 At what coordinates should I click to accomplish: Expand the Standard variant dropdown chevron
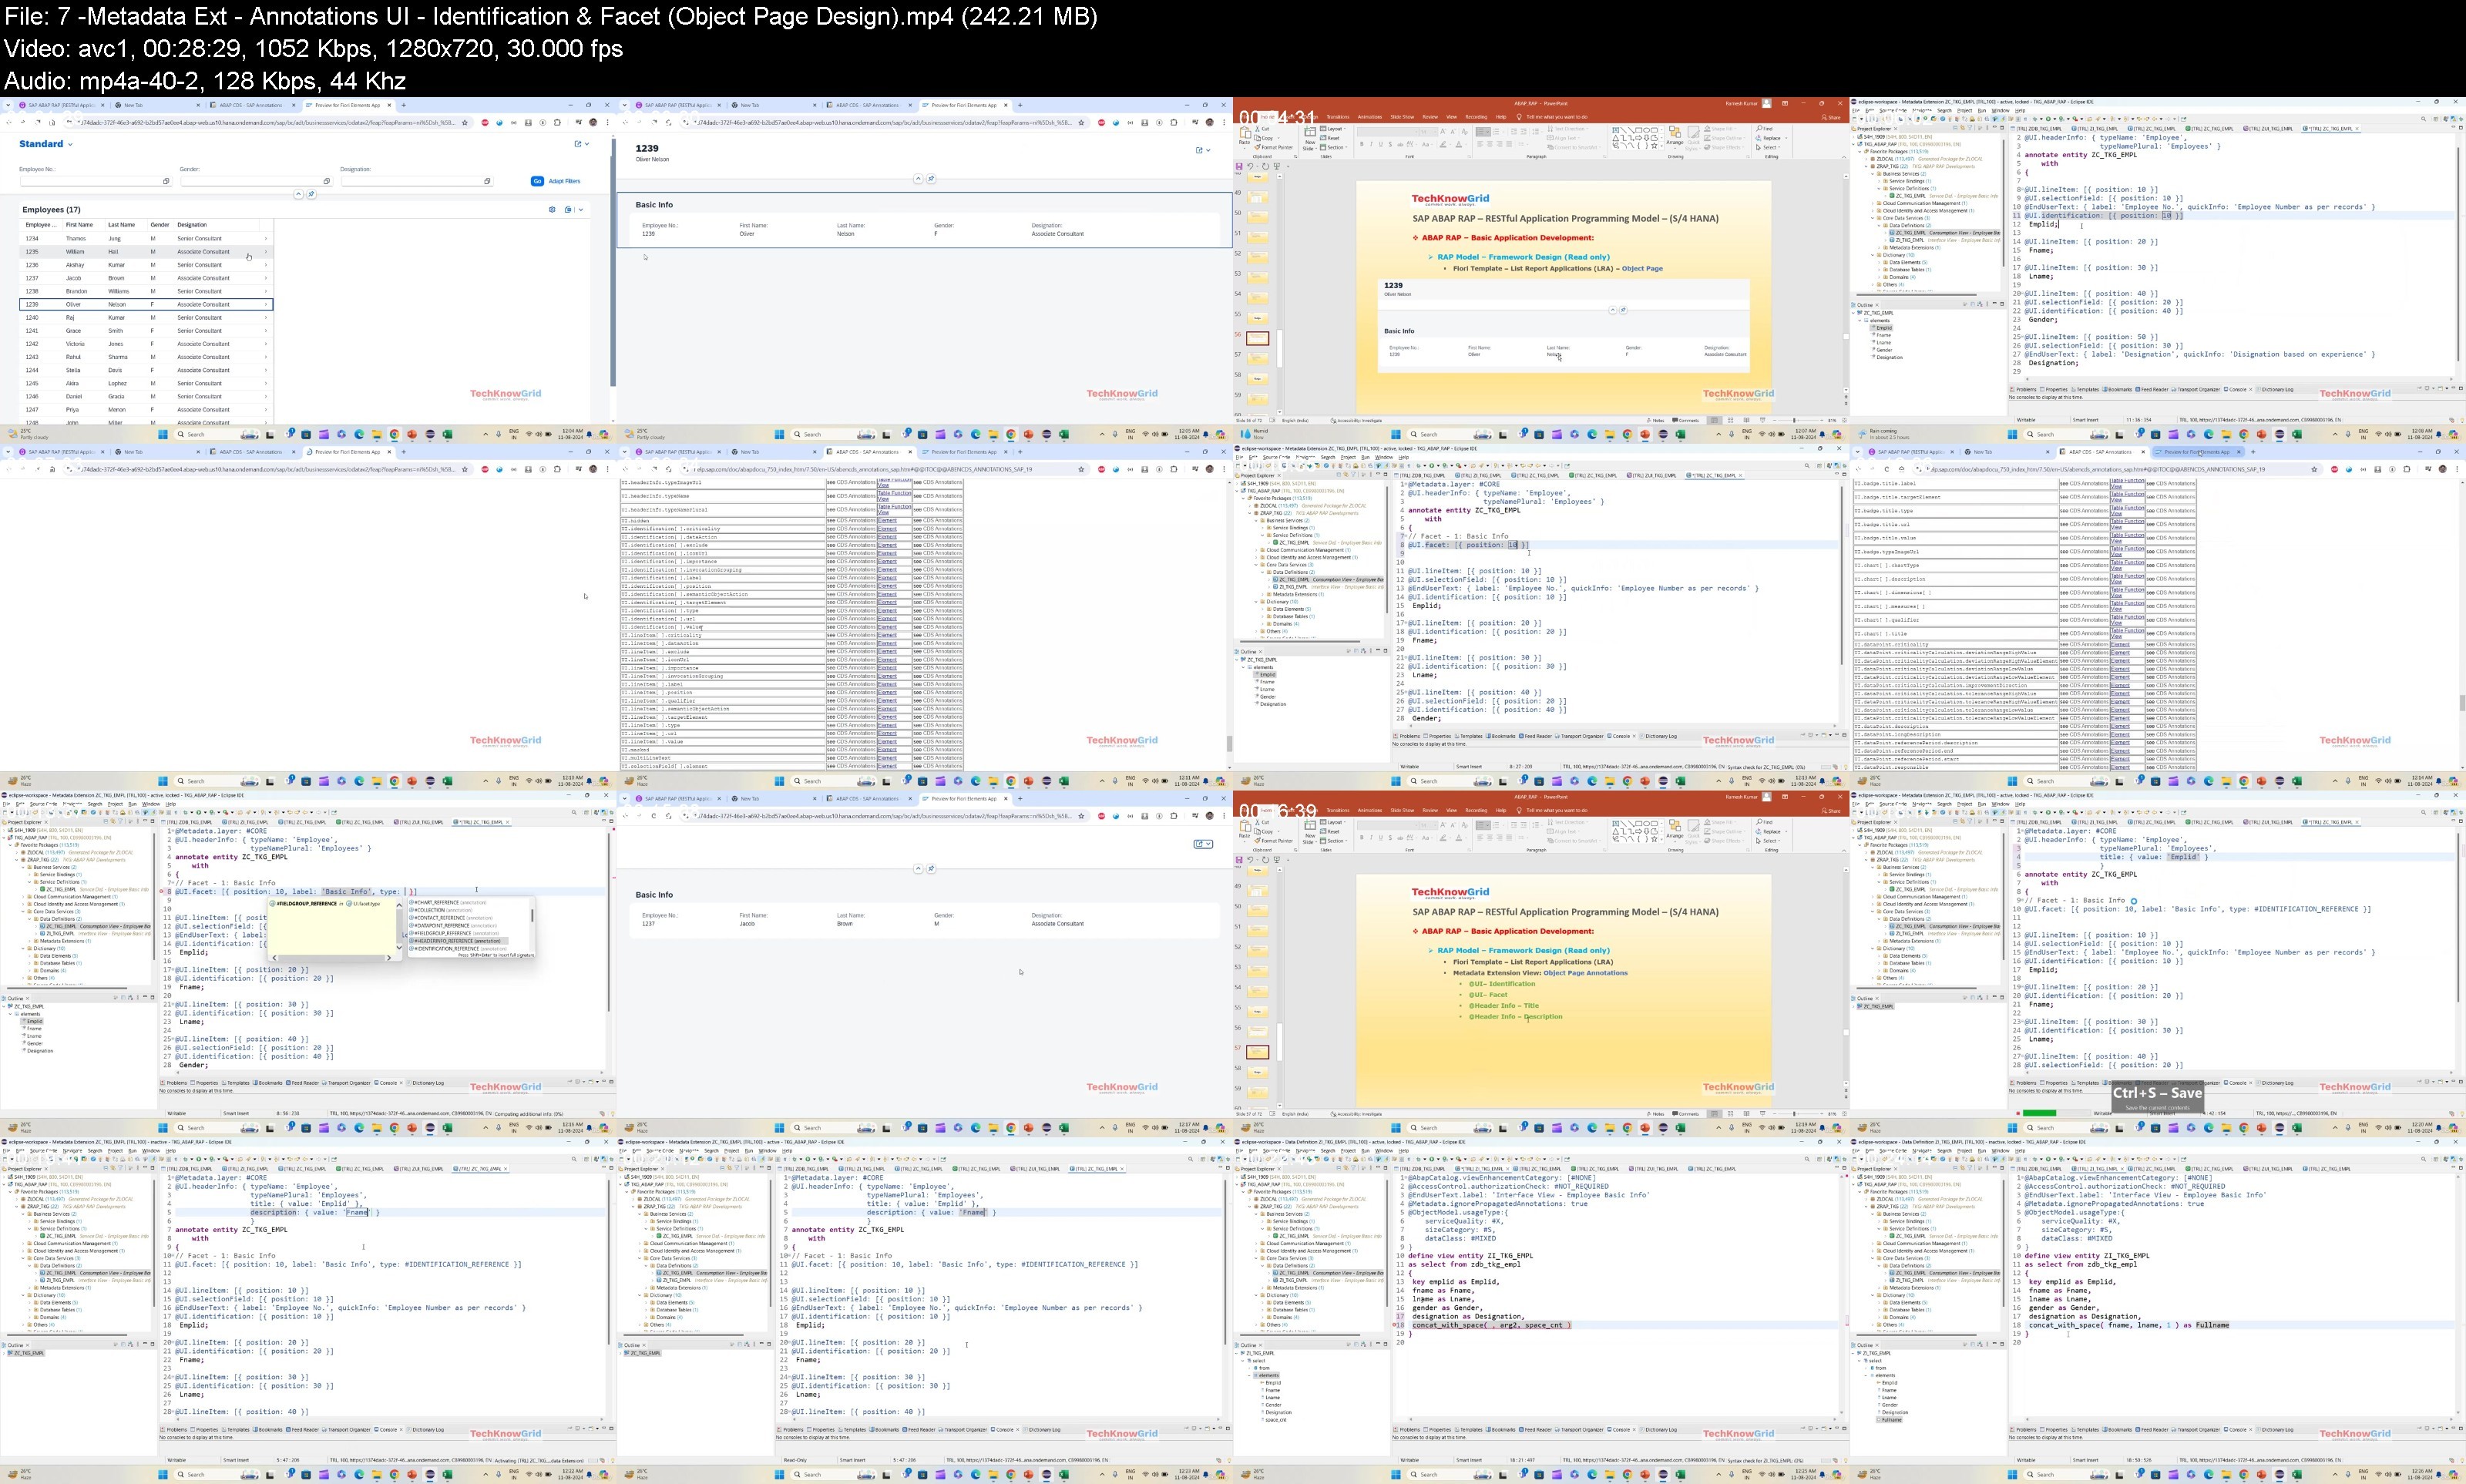coord(70,145)
